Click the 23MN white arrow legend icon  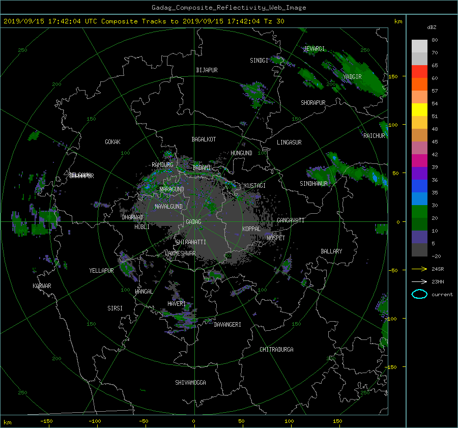[x=419, y=281]
